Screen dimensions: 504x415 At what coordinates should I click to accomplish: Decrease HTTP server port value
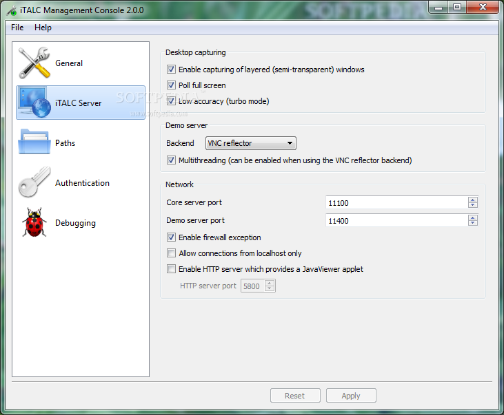270,288
